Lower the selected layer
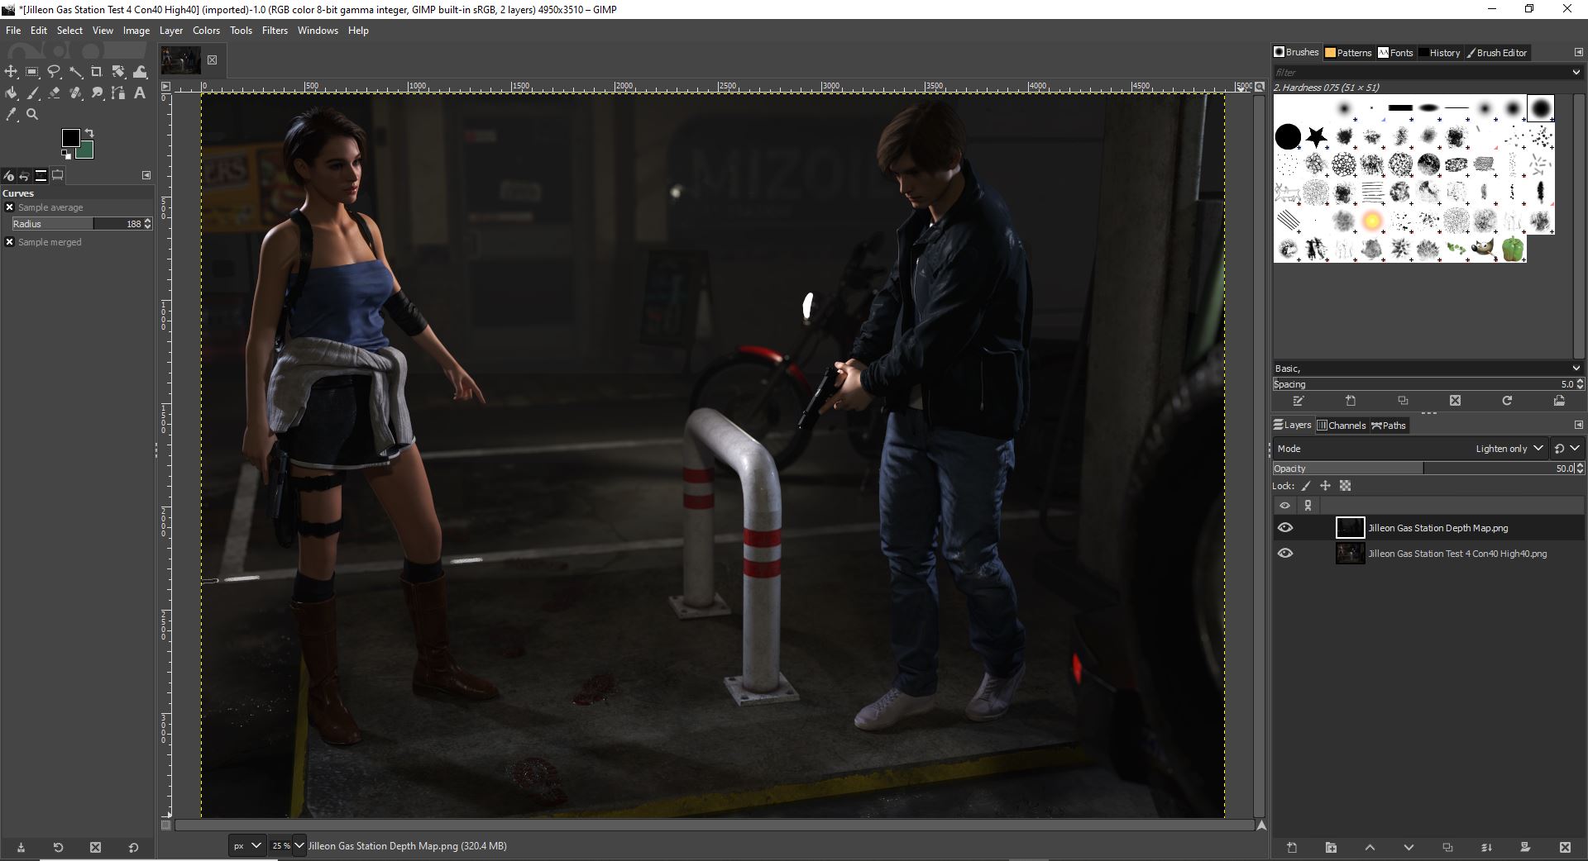 point(1409,848)
